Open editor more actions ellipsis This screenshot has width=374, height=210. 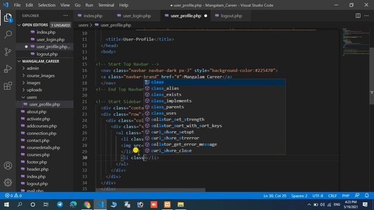coord(366,16)
